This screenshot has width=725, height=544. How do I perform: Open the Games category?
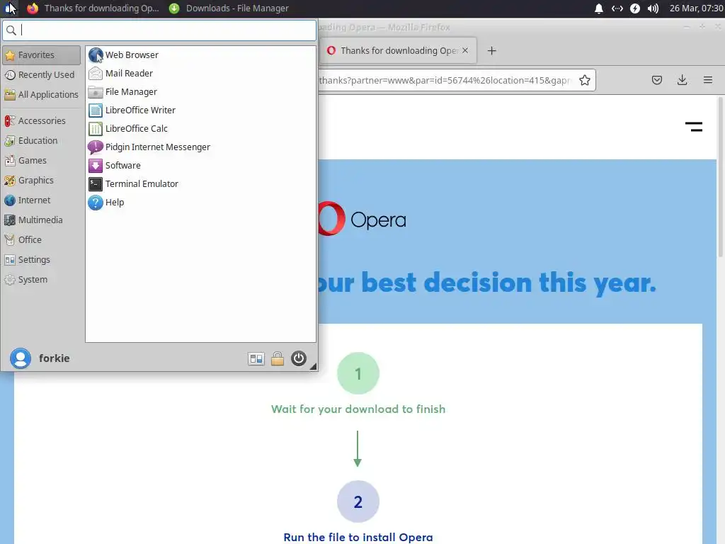42,161
